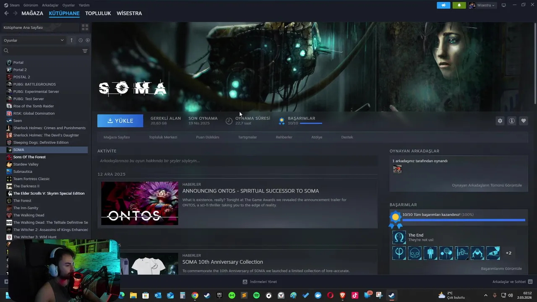Image resolution: width=537 pixels, height=302 pixels.
Task: Open İndirmeleri Yönet downloads manager
Action: click(260, 282)
